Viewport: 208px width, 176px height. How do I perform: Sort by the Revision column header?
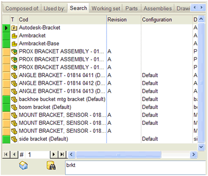[x=124, y=20]
